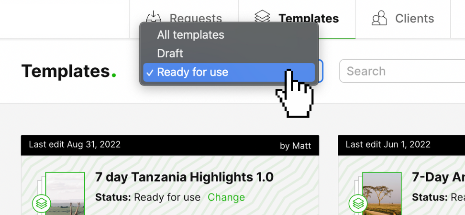
Task: Select the Templates tab label
Action: coord(309,19)
